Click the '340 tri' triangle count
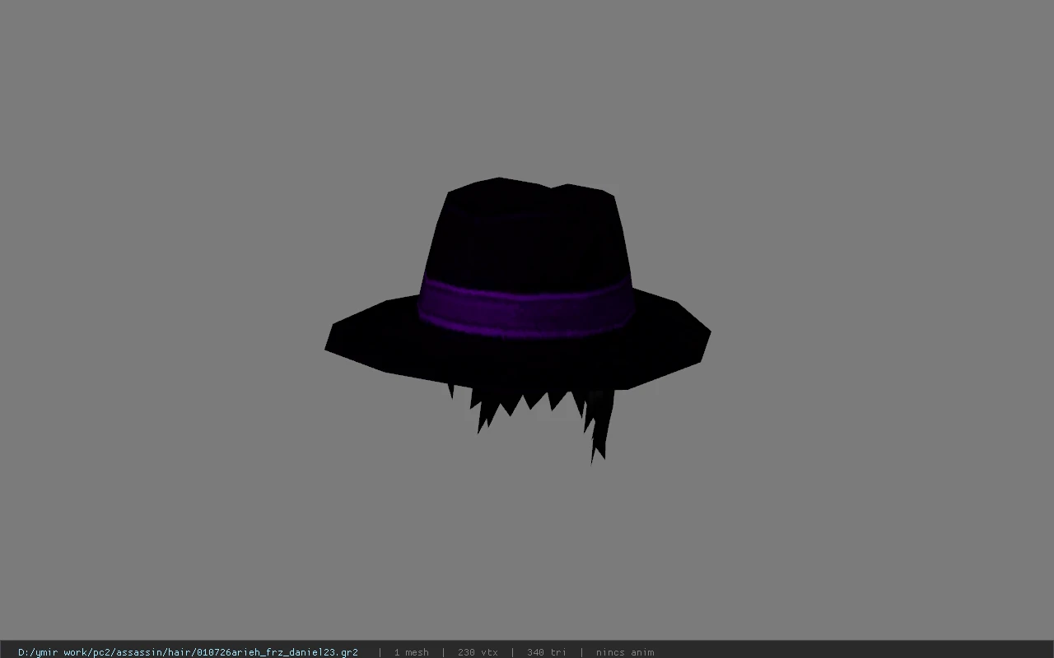Image resolution: width=1054 pixels, height=658 pixels. [x=547, y=652]
